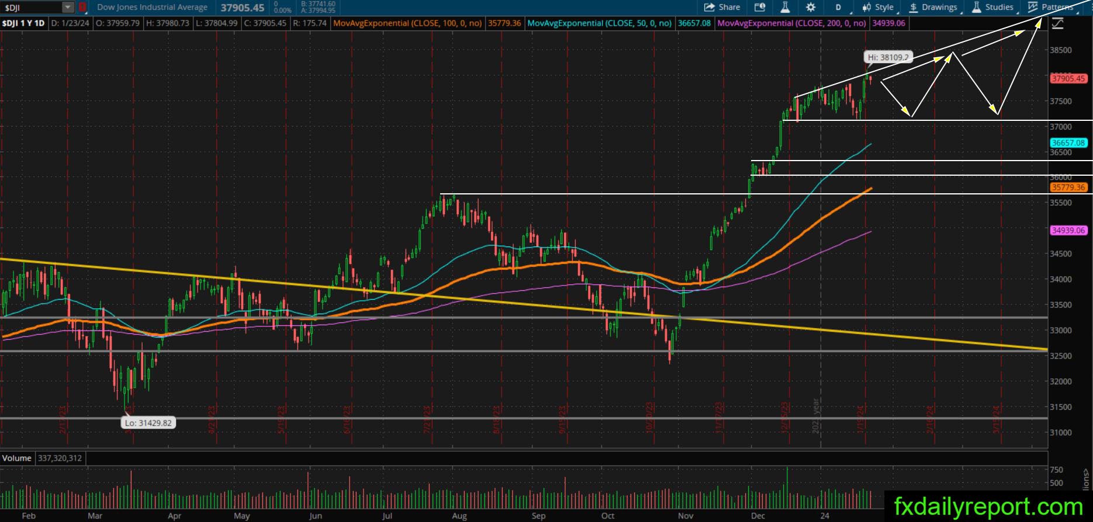This screenshot has width=1093, height=522.
Task: Click the 0.00% change value
Action: click(282, 11)
